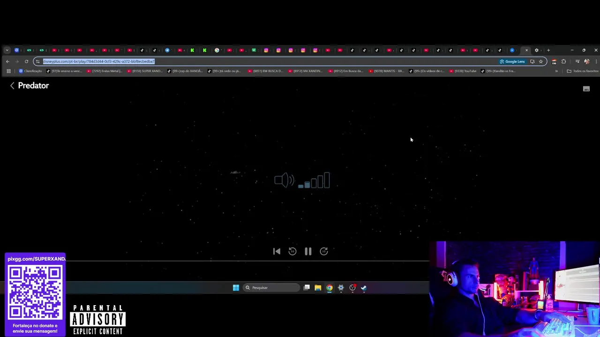The width and height of the screenshot is (600, 337).
Task: Open the Chrome profile avatar
Action: [586, 61]
